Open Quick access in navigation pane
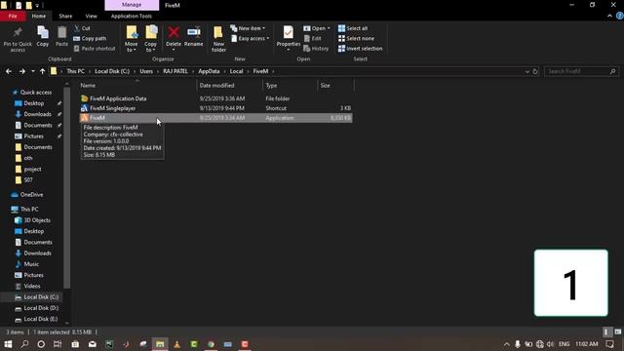 click(x=36, y=92)
